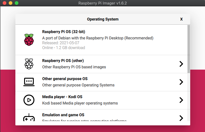Image resolution: width=205 pixels, height=132 pixels.
Task: Select Raspberry Pi OS (32-bit) title
Action: (64, 32)
